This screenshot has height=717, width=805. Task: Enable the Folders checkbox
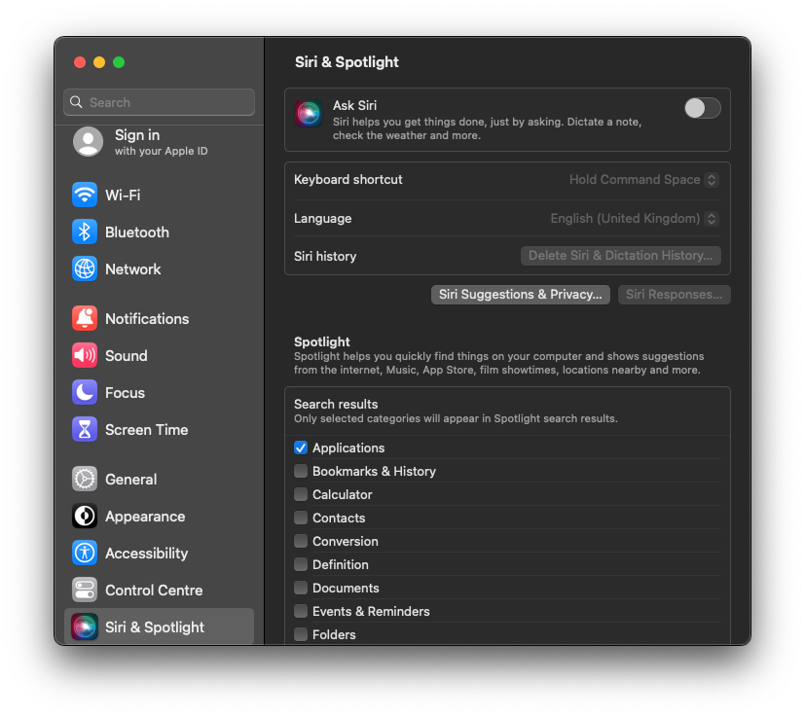301,634
